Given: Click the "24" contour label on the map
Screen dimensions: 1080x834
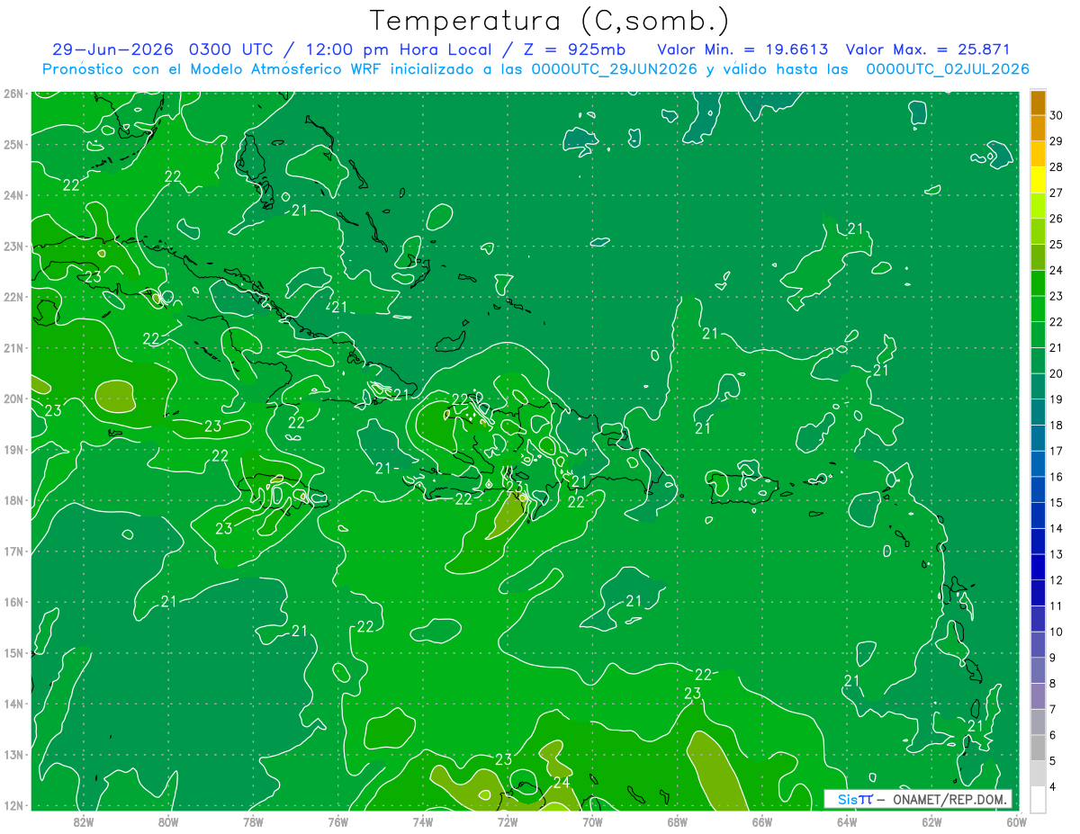Looking at the screenshot, I should click(x=562, y=781).
